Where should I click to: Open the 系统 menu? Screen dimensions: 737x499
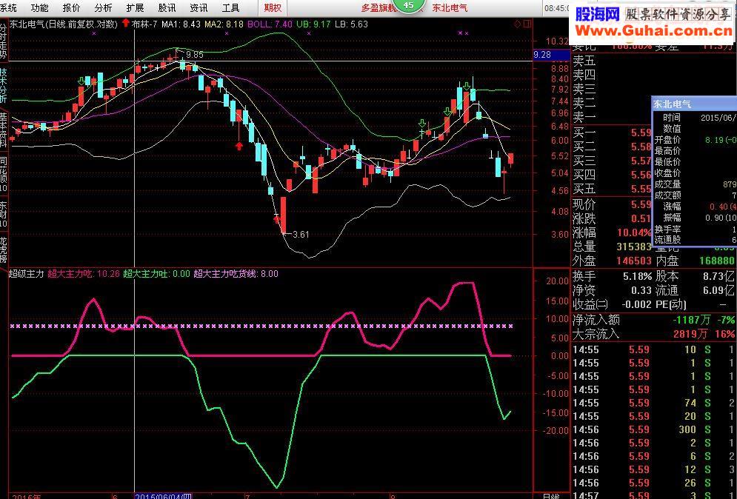coord(8,7)
